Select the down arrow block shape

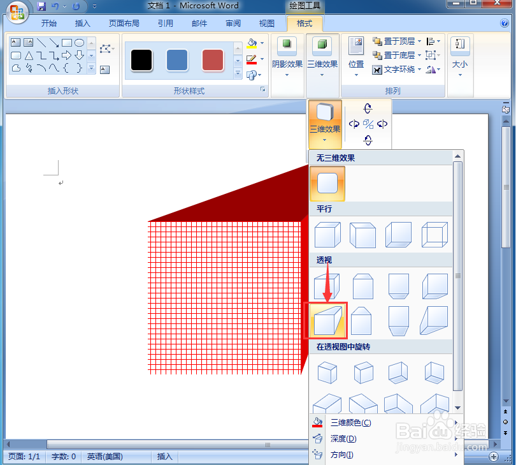pyautogui.click(x=79, y=55)
